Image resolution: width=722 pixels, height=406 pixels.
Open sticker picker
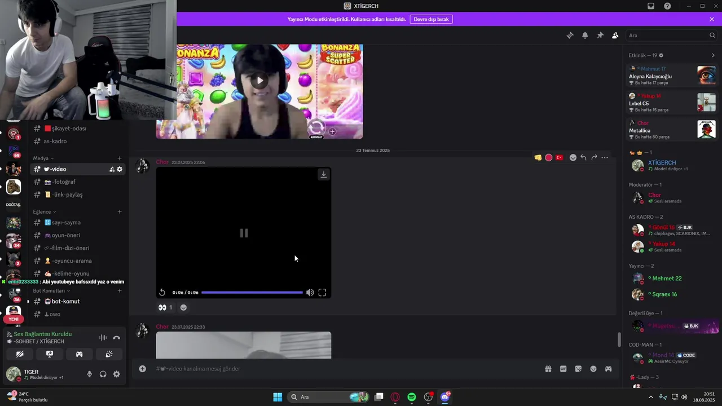[578, 369]
